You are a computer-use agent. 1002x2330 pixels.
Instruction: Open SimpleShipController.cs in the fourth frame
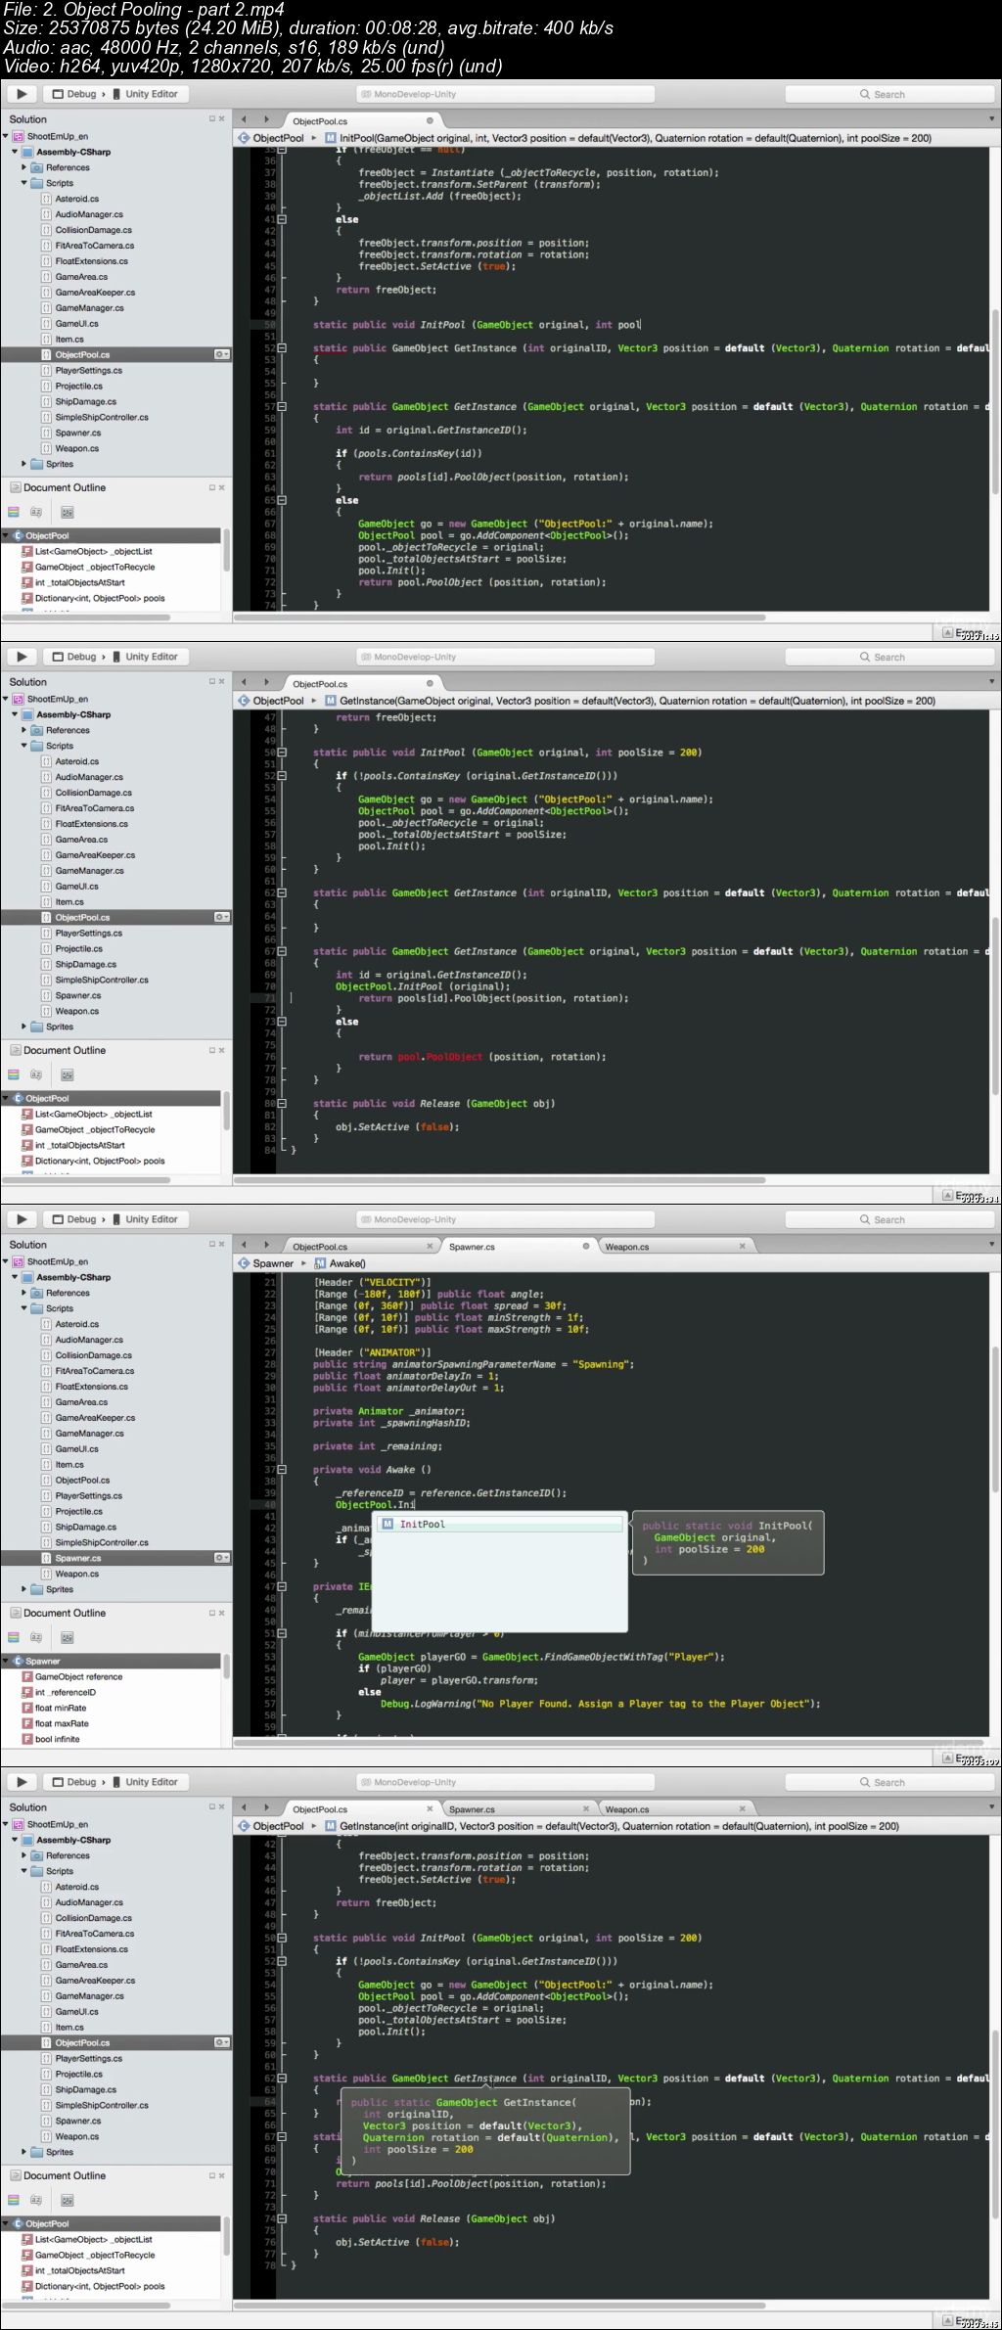tap(102, 2105)
